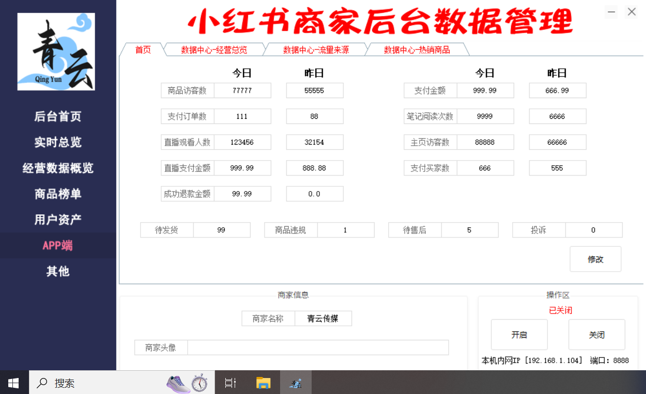Click the 关闭 button in 操作区
Viewport: 646px width, 394px height.
pos(597,335)
